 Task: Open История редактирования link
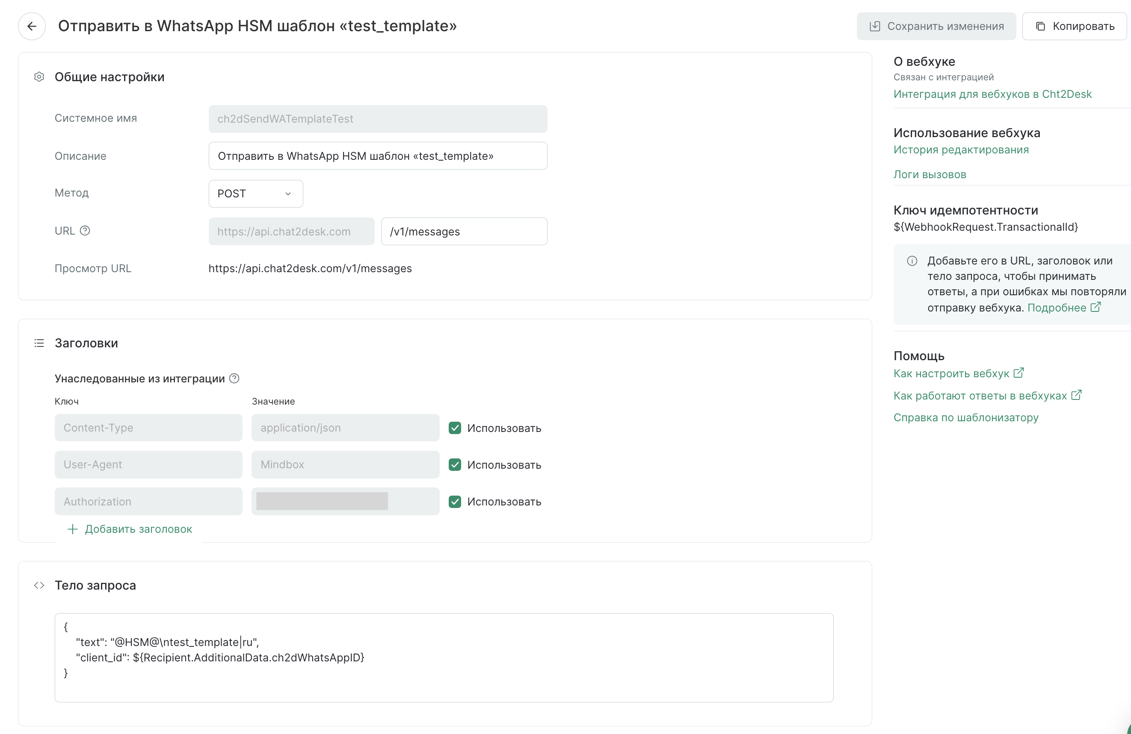click(x=961, y=150)
